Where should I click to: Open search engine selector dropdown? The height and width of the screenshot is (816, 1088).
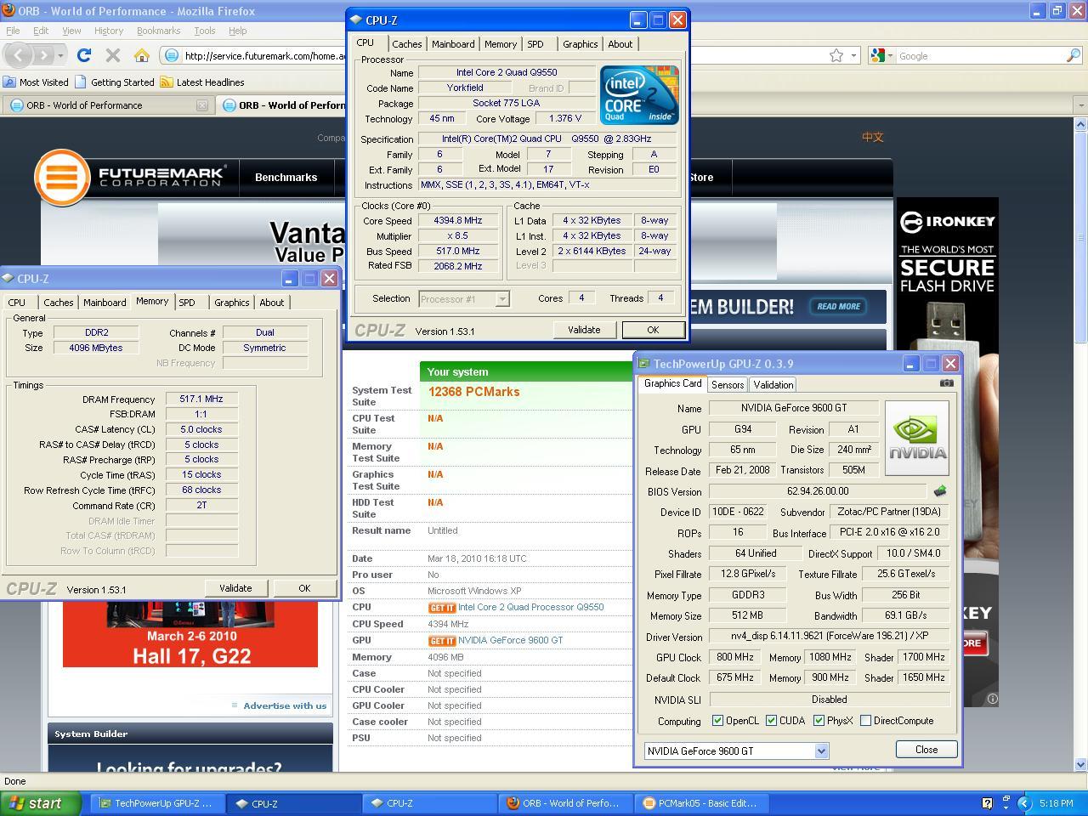(x=881, y=55)
